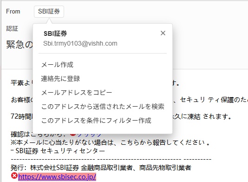Click the 認証 label
The image size is (248, 182).
click(12, 29)
